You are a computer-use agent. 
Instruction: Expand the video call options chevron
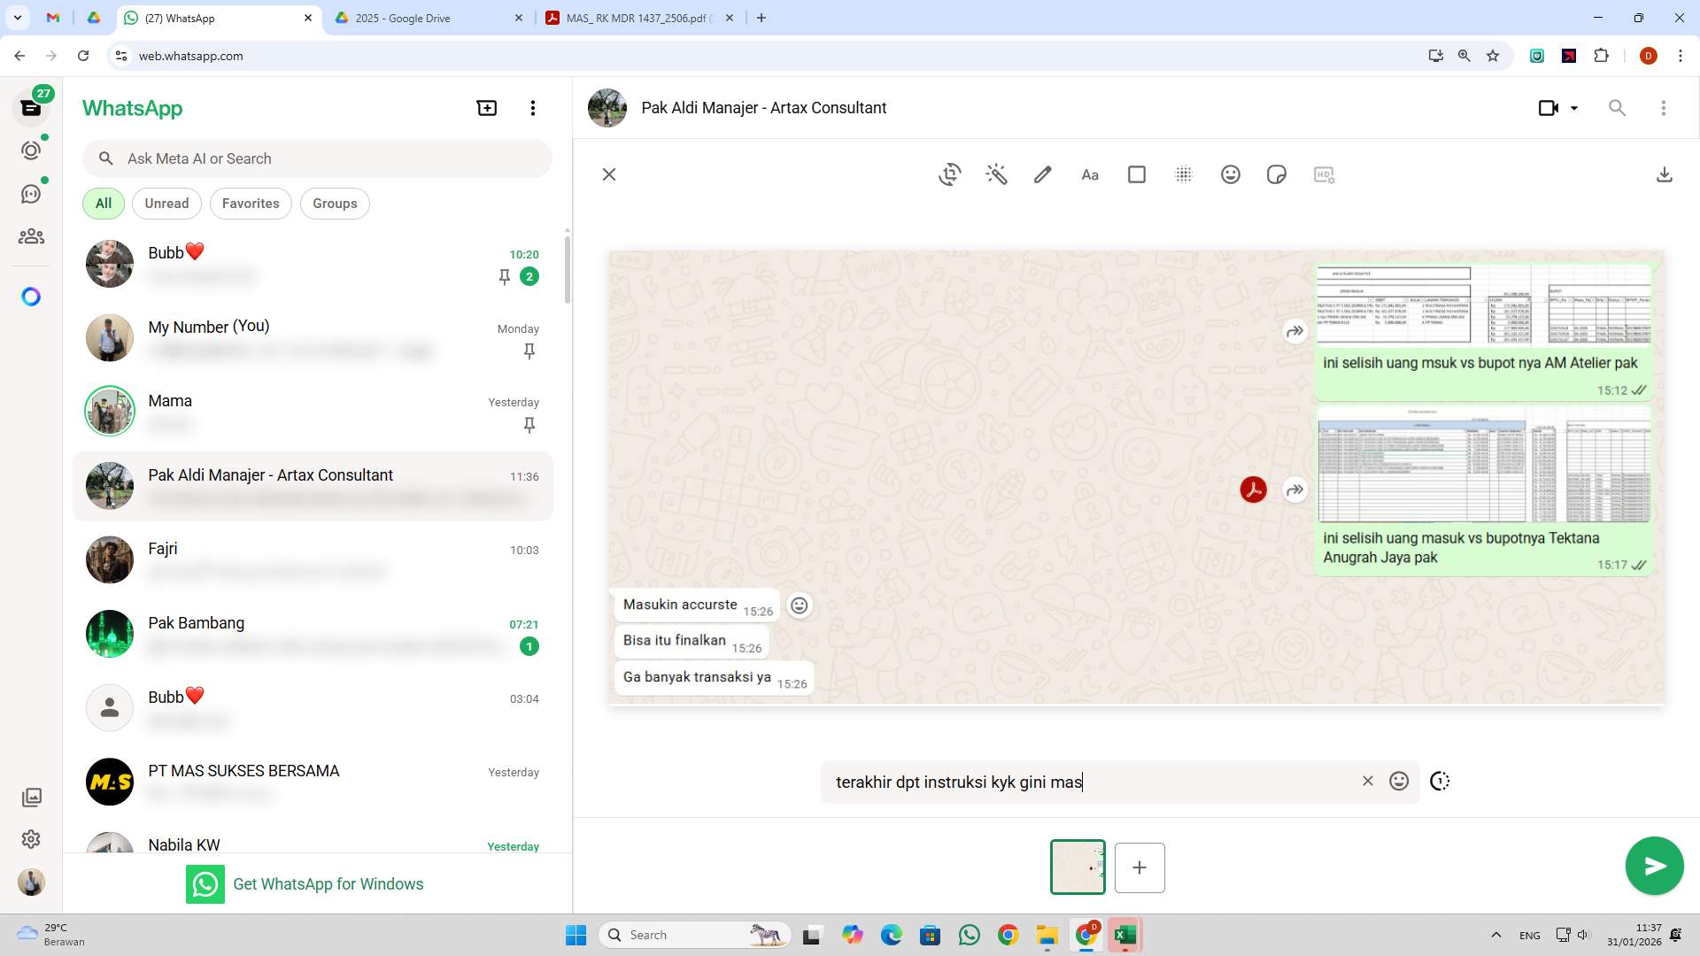[x=1573, y=107]
